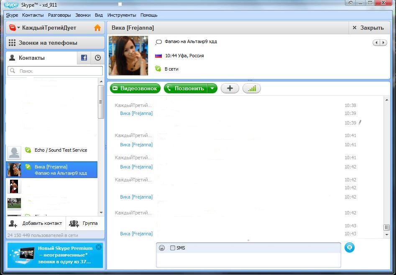The width and height of the screenshot is (396, 275).
Task: Click the next arrow in profile header
Action: [x=383, y=43]
